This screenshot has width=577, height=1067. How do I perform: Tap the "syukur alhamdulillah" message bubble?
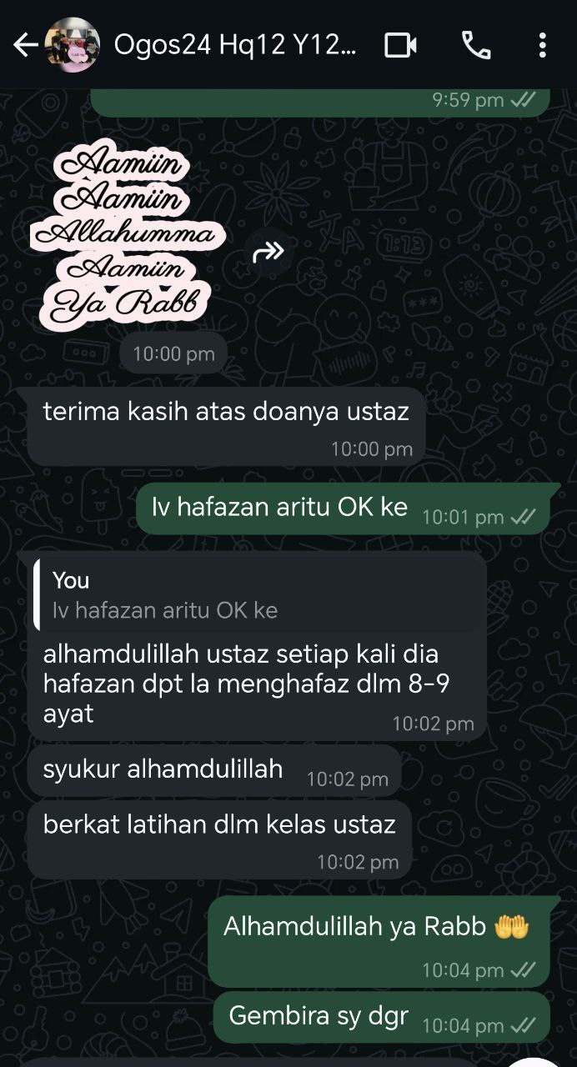[x=214, y=771]
